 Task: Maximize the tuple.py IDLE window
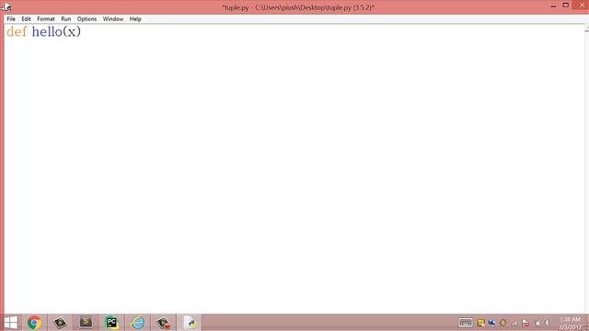[x=566, y=6]
